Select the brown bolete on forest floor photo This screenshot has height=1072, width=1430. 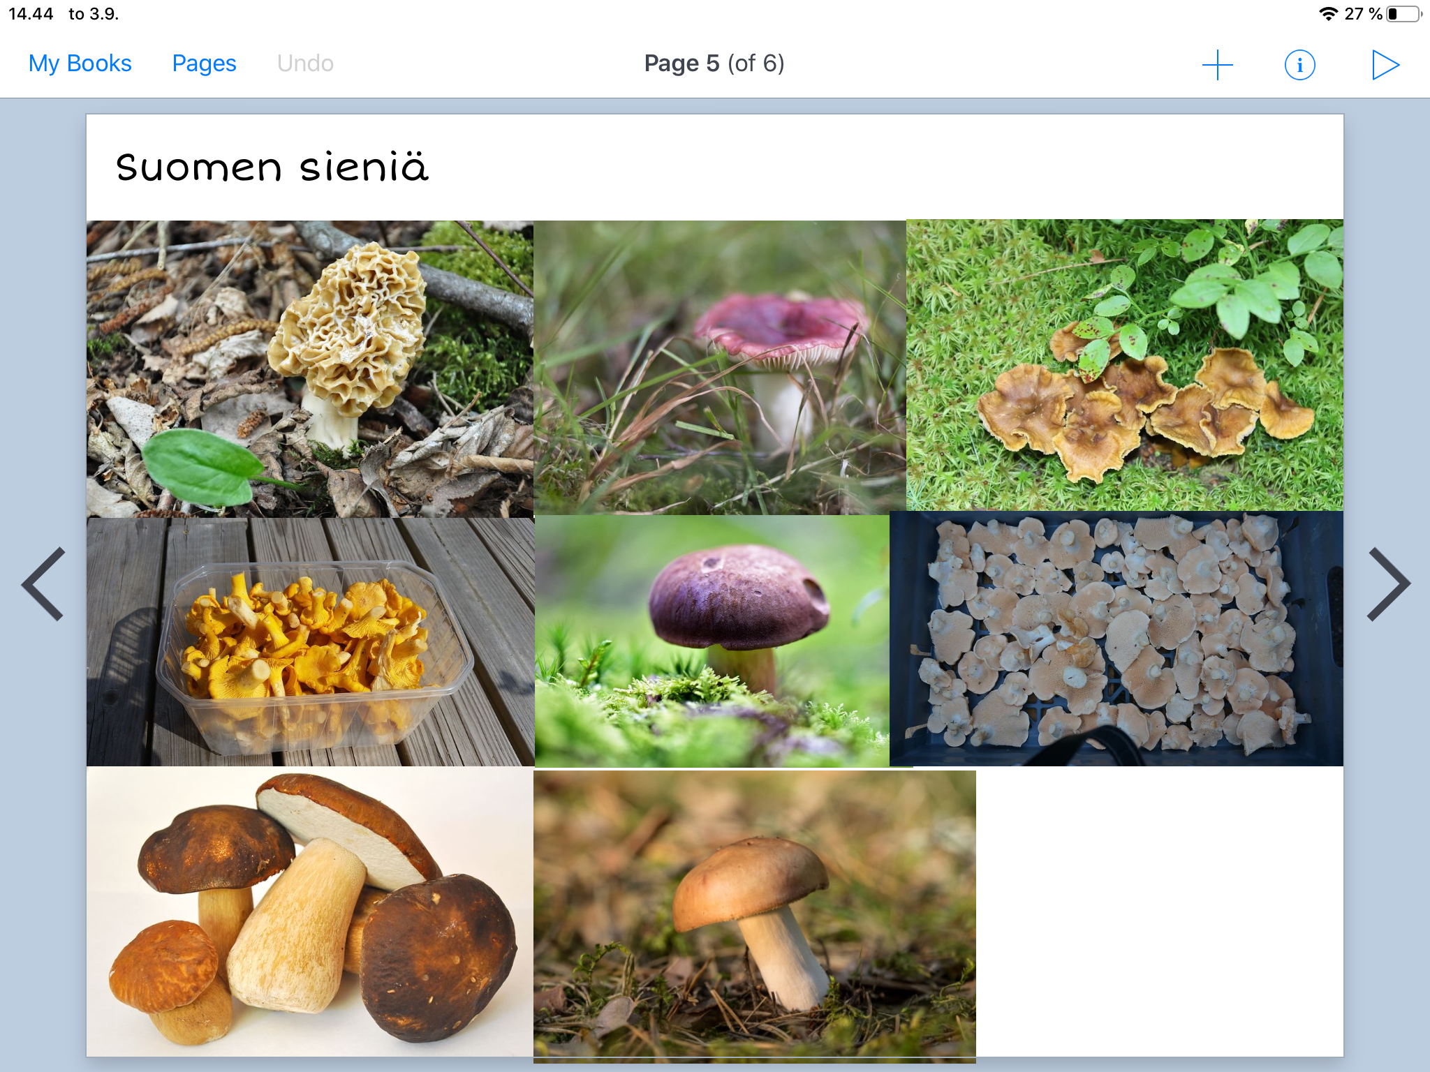(754, 916)
